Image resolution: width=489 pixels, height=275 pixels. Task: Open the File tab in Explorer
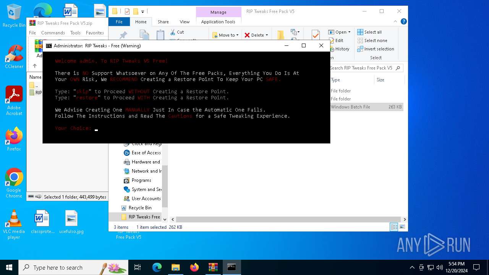(119, 22)
